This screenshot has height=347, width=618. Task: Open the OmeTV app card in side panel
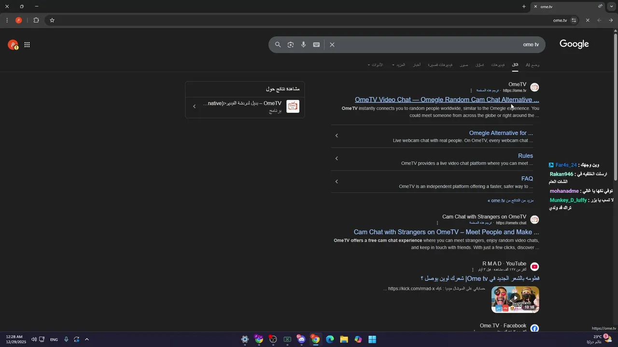coord(245,107)
